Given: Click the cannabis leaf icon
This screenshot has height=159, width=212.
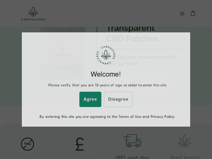Looking at the screenshot, I should [x=184, y=141].
